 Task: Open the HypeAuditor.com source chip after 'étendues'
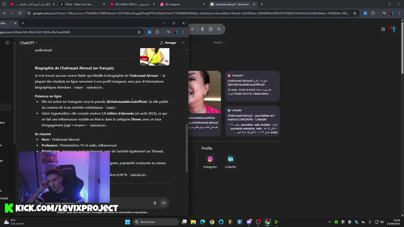coord(94,88)
